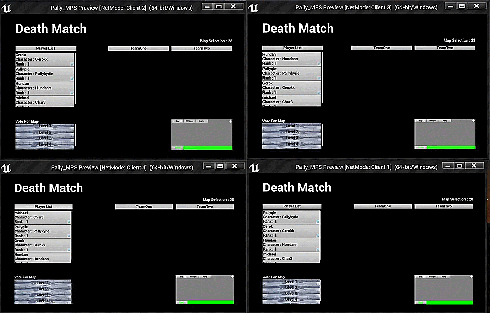Vote for Level 1 in Client 2

(45, 126)
